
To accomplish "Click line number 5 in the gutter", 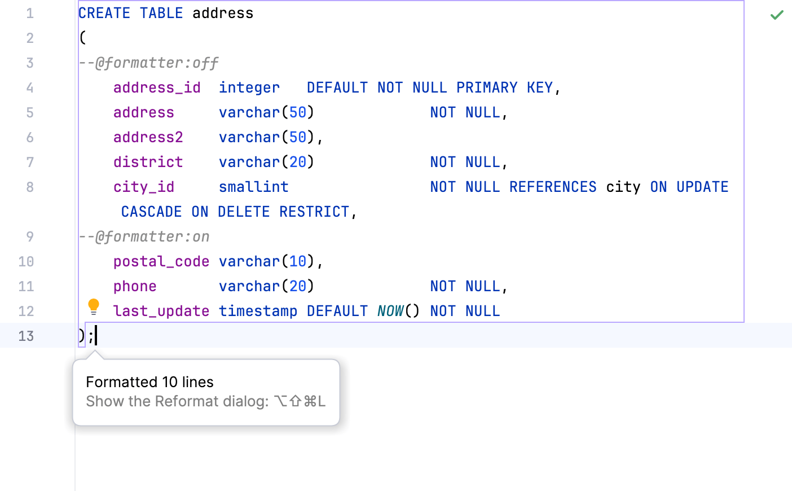I will click(30, 112).
